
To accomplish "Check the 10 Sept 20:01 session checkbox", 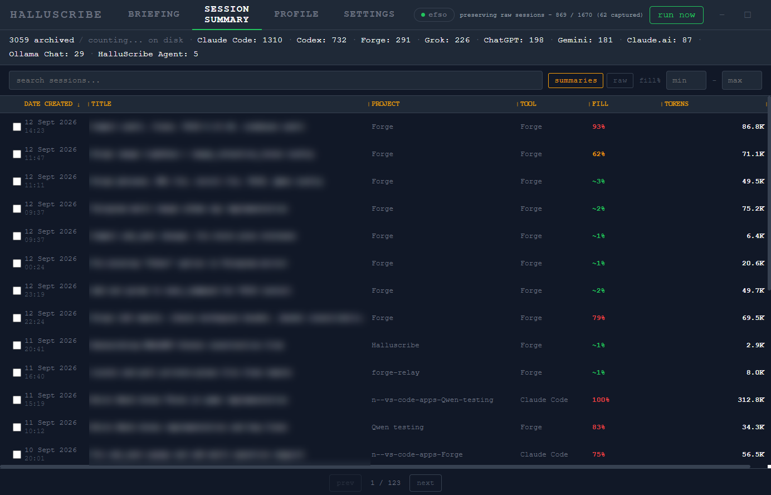I will pos(17,454).
